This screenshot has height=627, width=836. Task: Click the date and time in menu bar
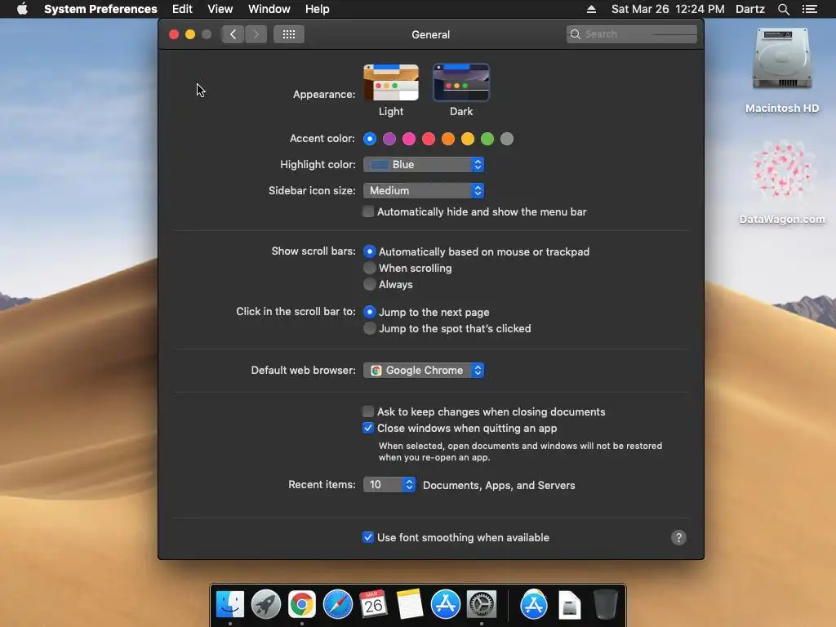[668, 9]
